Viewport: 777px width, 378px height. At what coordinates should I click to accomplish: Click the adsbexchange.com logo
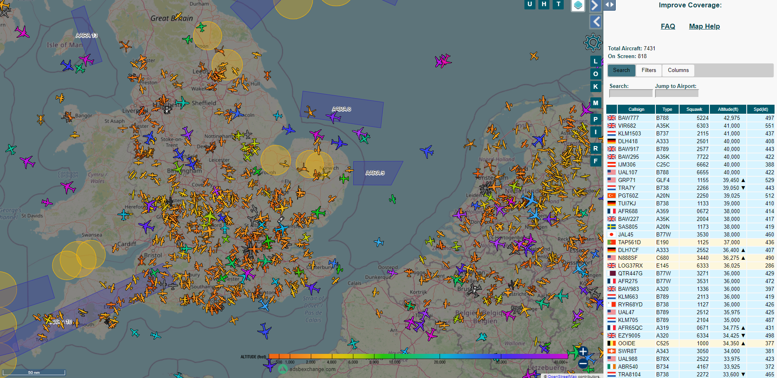(x=307, y=369)
